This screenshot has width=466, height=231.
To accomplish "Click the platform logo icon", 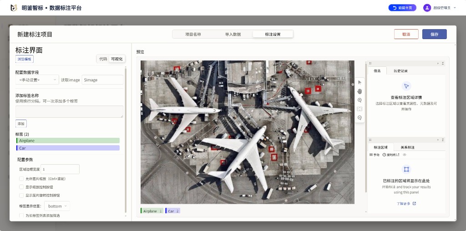I will pyautogui.click(x=14, y=8).
